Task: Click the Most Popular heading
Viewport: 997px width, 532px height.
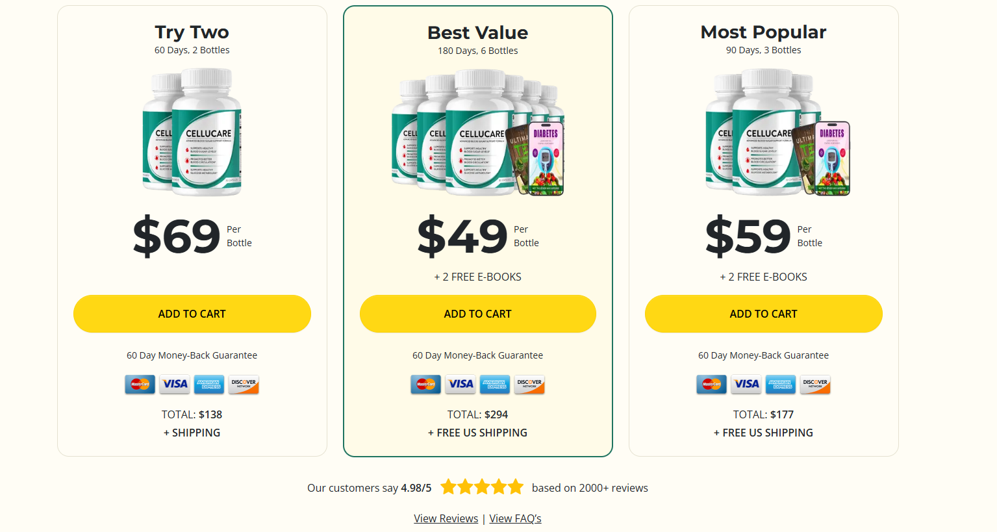Action: [764, 32]
